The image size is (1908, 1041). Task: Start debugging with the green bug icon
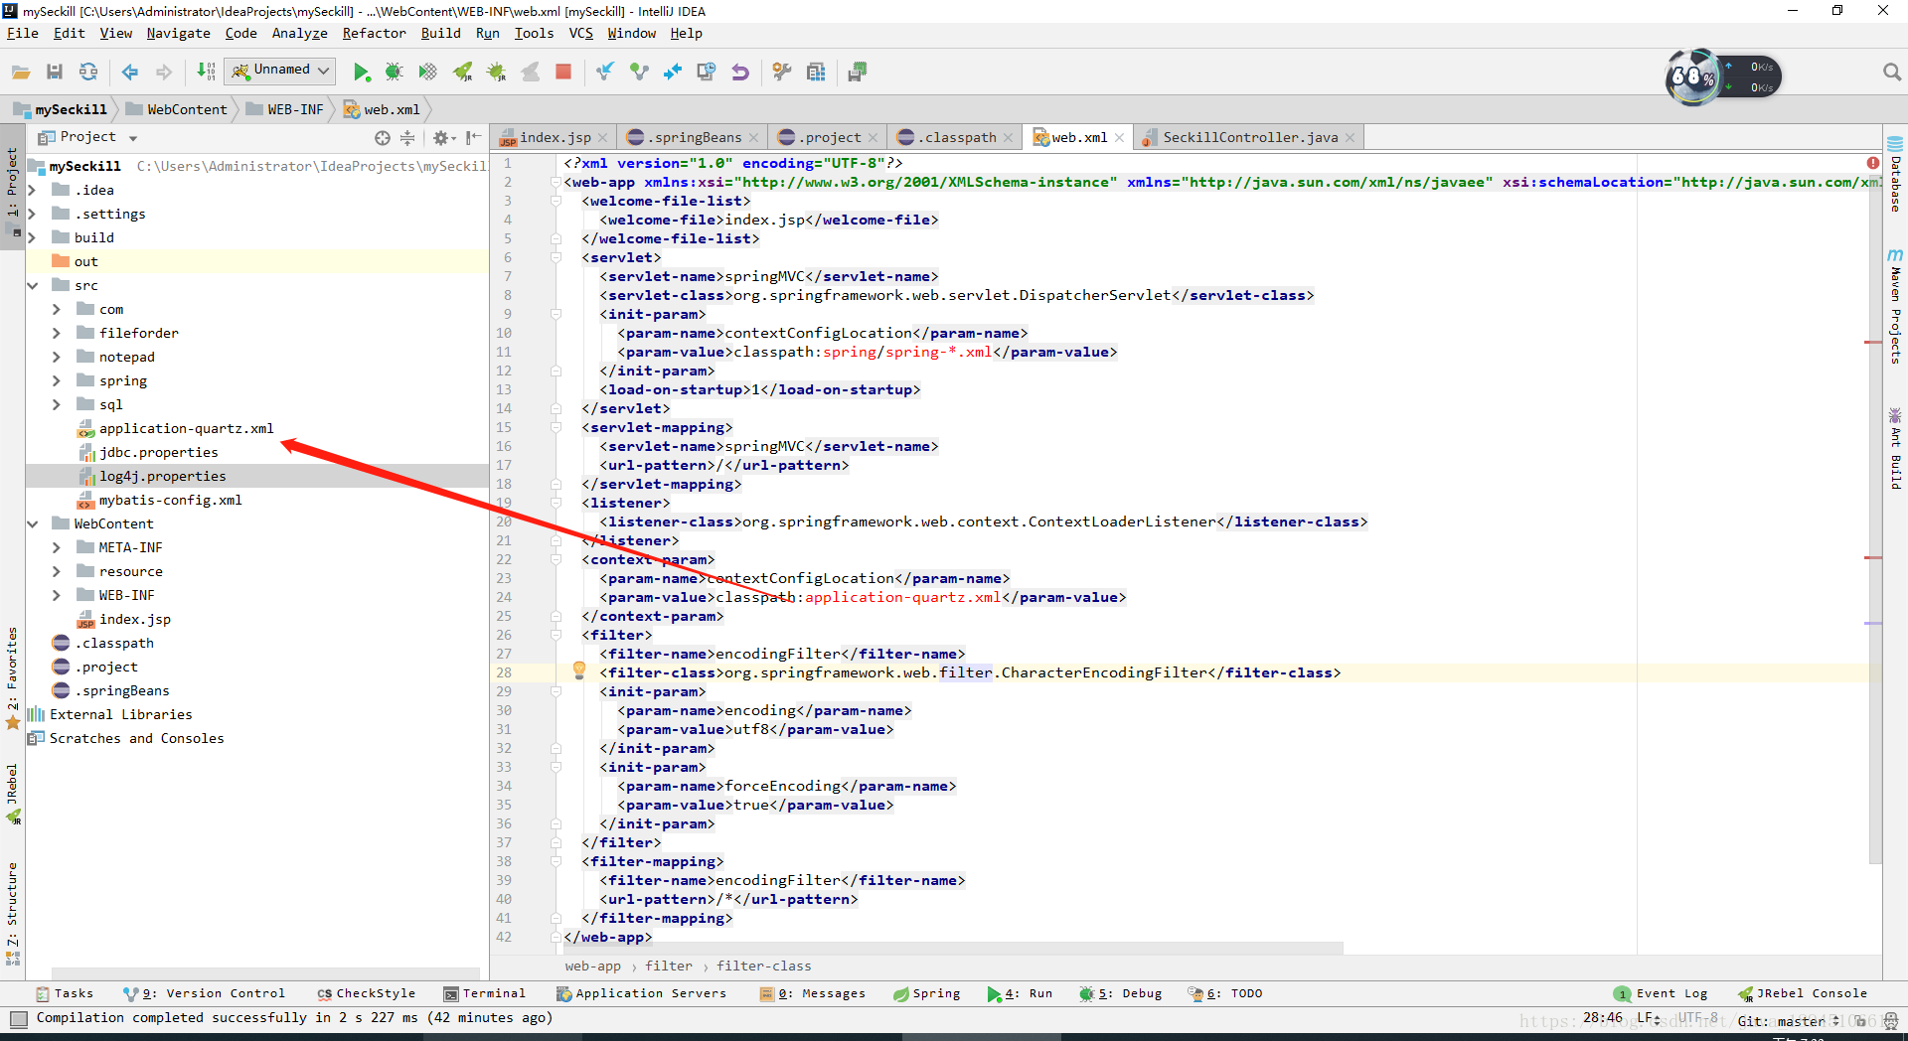(394, 72)
